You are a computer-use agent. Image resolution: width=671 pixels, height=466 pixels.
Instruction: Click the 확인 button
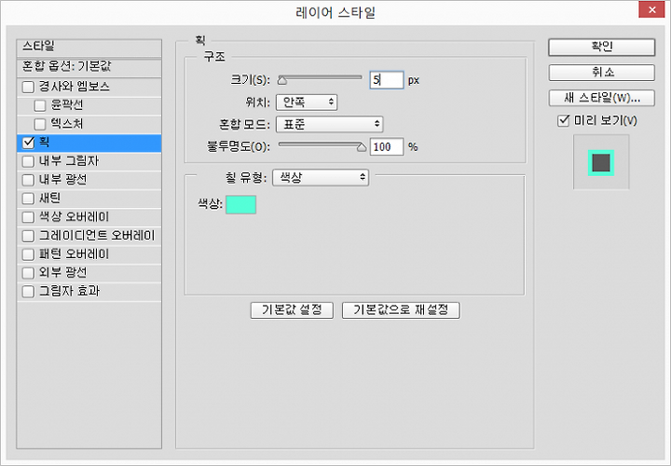(x=602, y=48)
